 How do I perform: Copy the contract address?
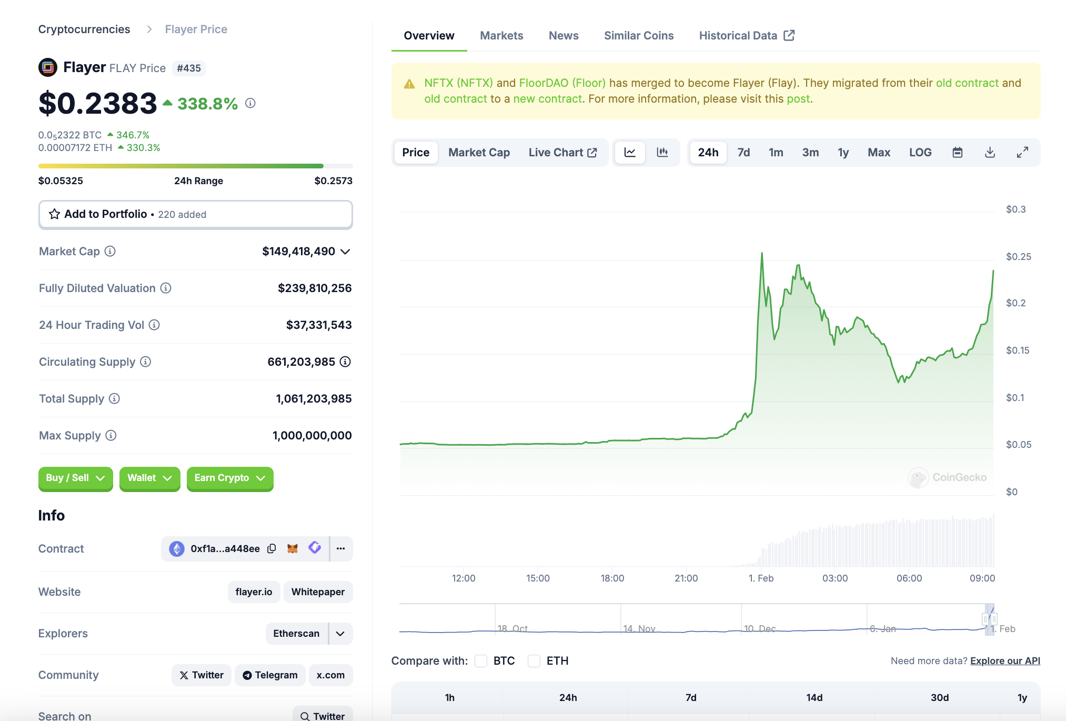(x=271, y=548)
